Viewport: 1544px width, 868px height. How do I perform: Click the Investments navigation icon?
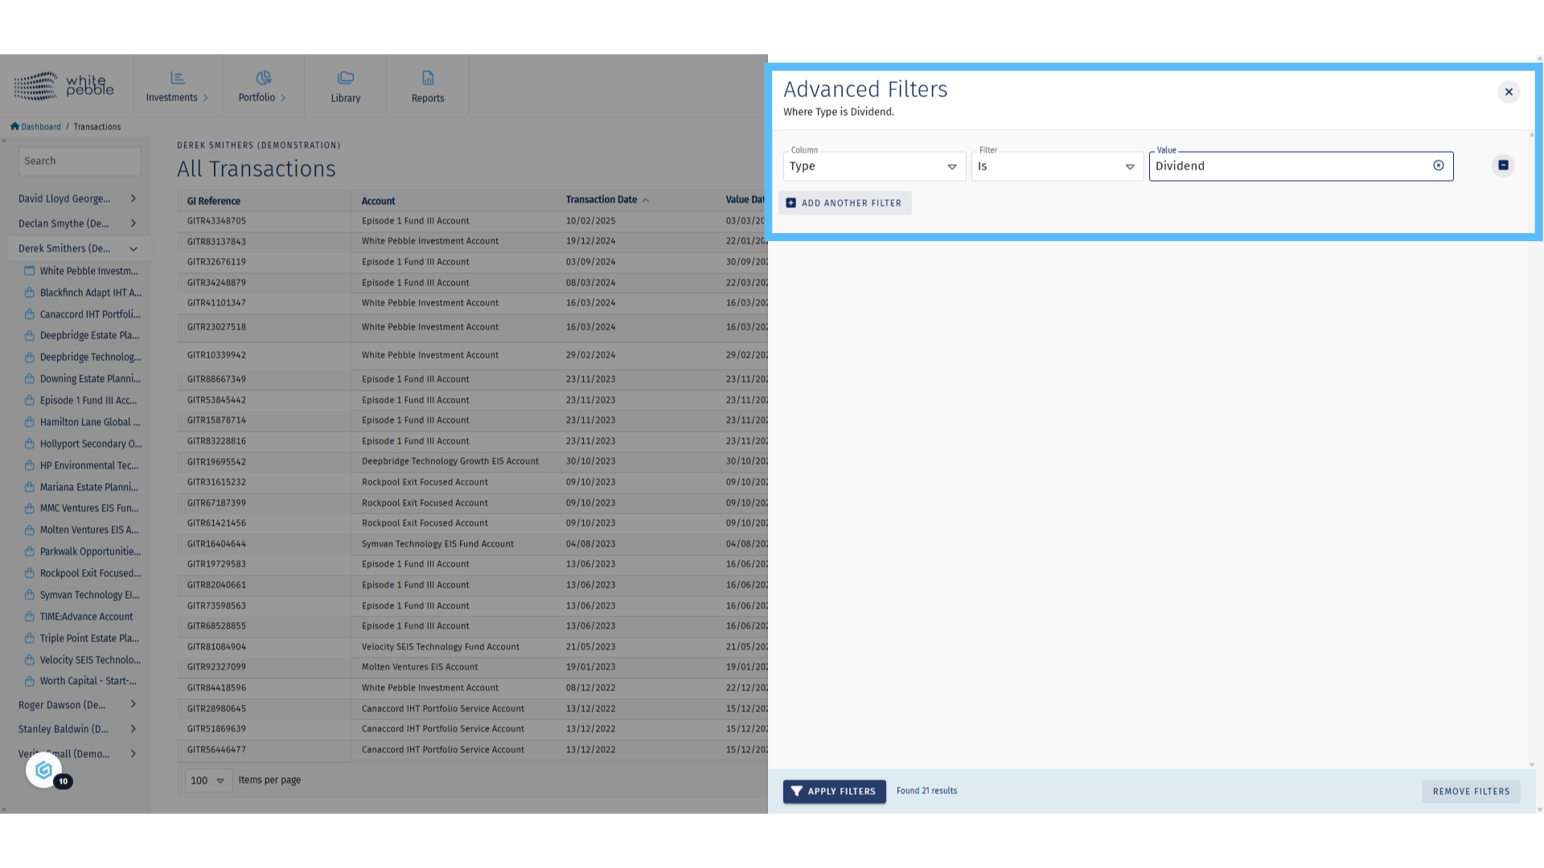[178, 78]
